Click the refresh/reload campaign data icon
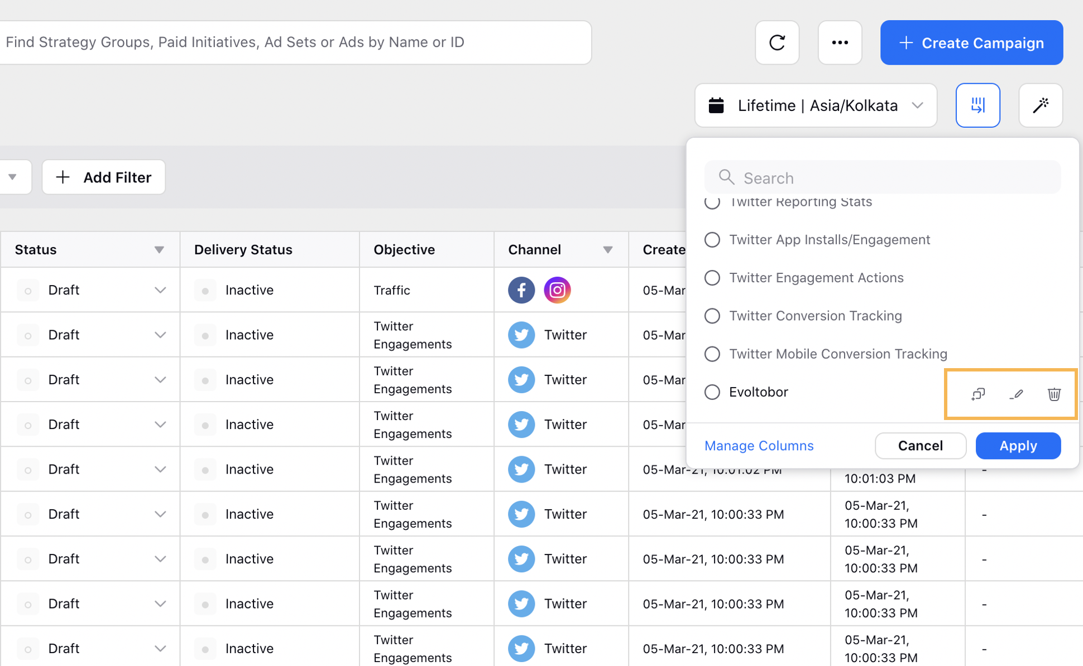 778,42
